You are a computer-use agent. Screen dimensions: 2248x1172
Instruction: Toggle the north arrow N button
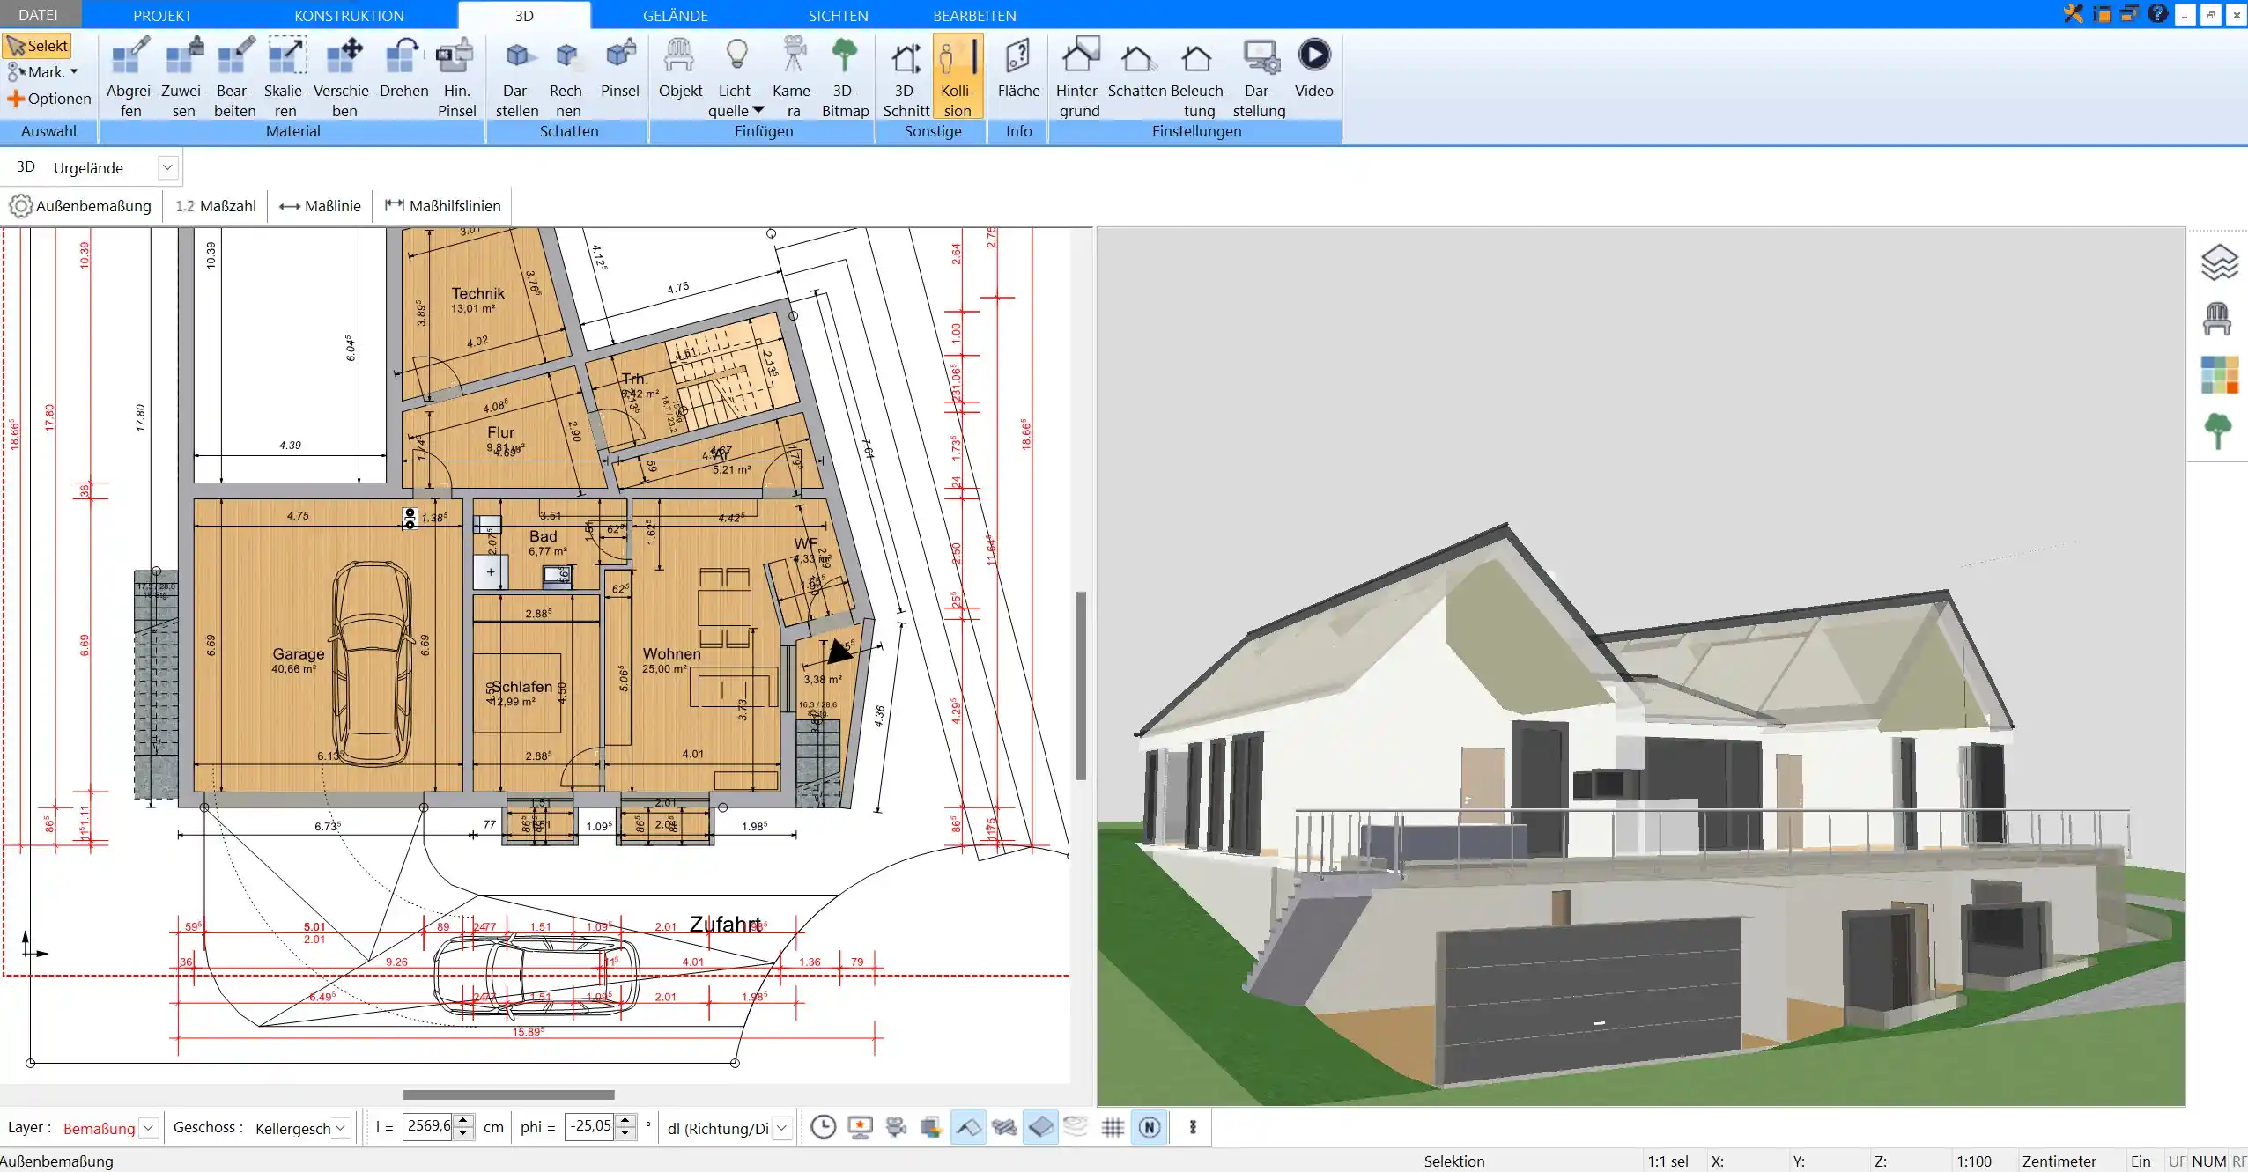click(1150, 1127)
